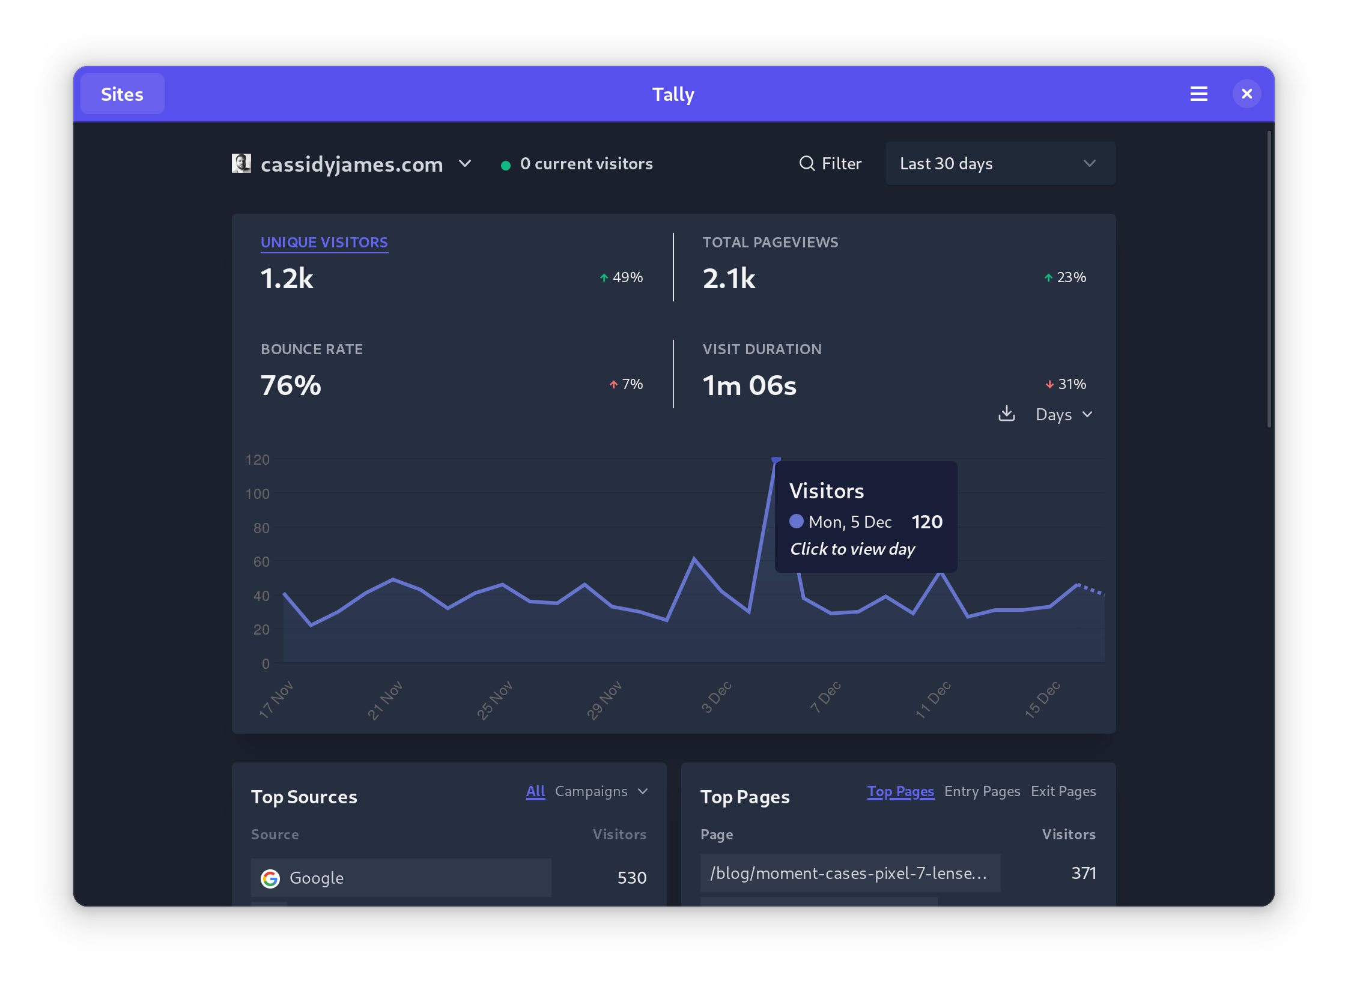Viewport: 1348px width, 987px height.
Task: Switch graph to Total Pageviews metric
Action: pyautogui.click(x=770, y=243)
